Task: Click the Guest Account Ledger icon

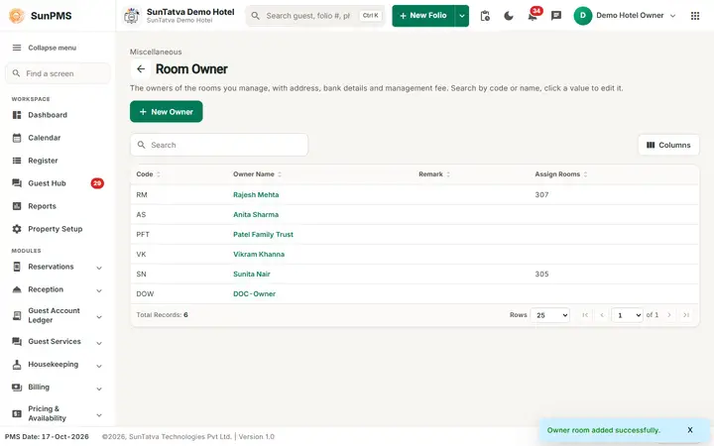Action: pyautogui.click(x=17, y=315)
